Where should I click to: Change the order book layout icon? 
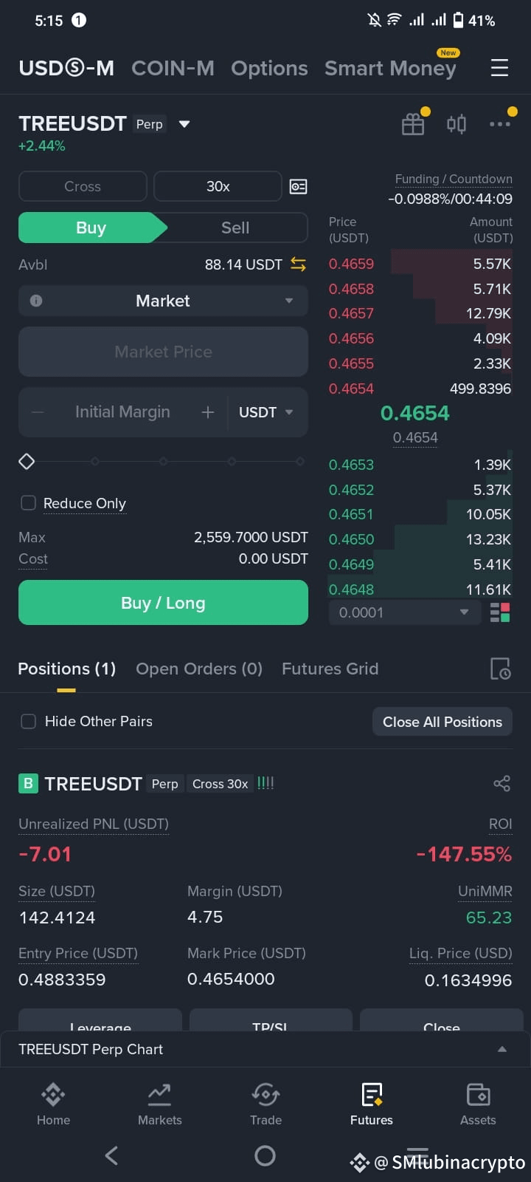tap(500, 612)
